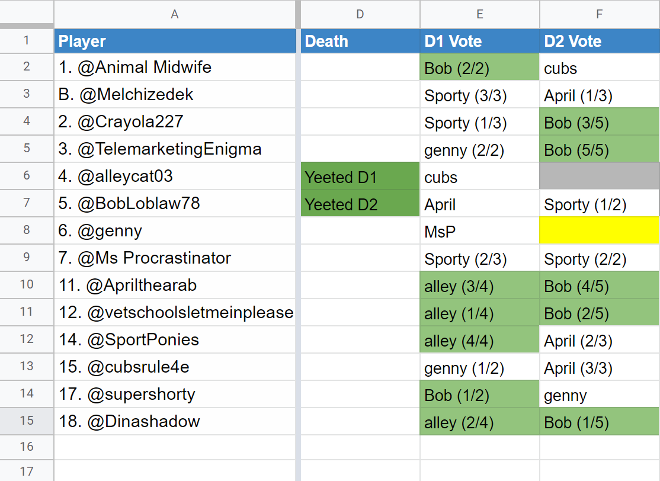660x481 pixels.
Task: Select row 1 header
Action: (x=27, y=41)
